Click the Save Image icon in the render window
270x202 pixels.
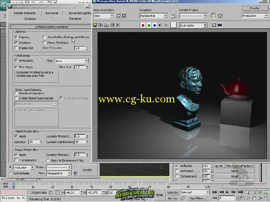tap(95, 25)
